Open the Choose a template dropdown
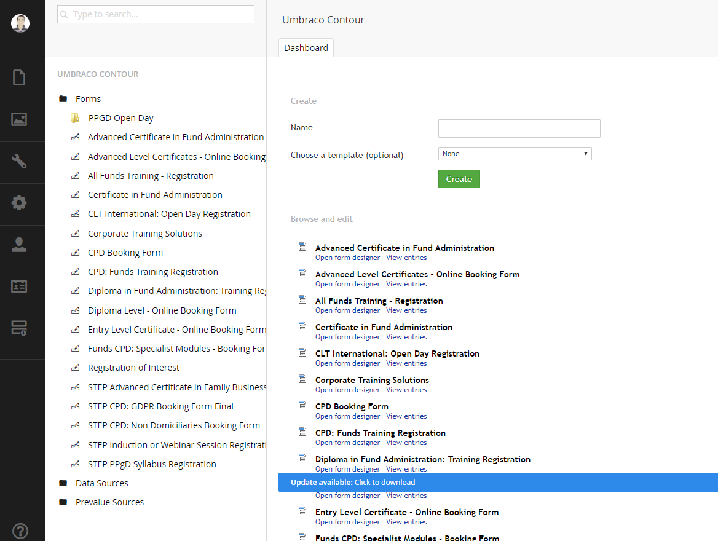The width and height of the screenshot is (718, 541). tap(515, 154)
